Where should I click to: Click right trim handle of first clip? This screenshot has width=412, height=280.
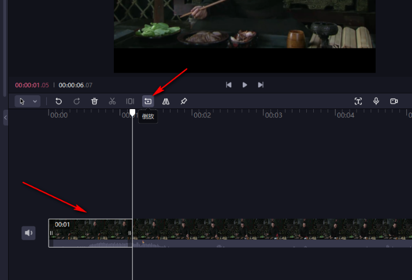pyautogui.click(x=129, y=233)
